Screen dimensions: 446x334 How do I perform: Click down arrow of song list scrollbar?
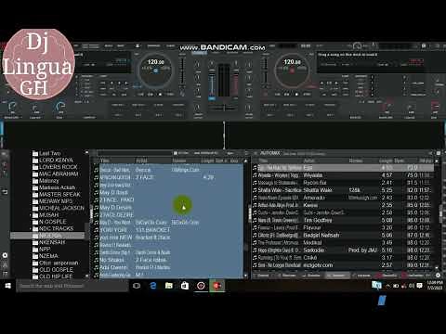245,276
